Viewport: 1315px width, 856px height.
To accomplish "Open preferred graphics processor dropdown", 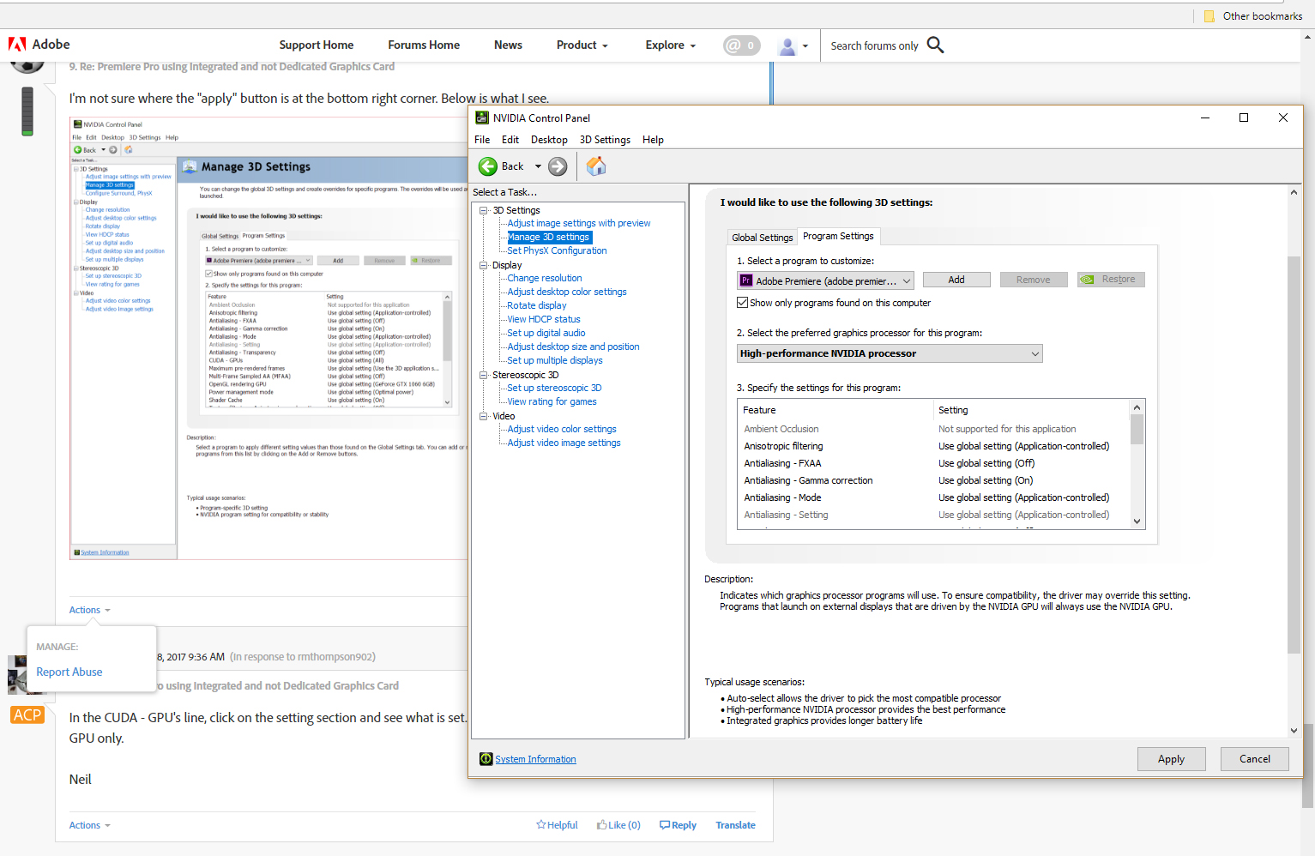I will pos(890,353).
